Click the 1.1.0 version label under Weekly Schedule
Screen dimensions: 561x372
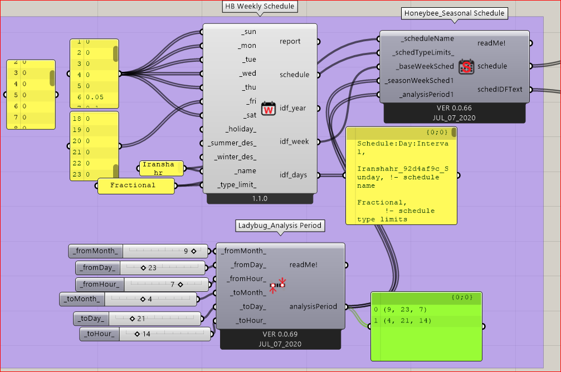click(260, 198)
